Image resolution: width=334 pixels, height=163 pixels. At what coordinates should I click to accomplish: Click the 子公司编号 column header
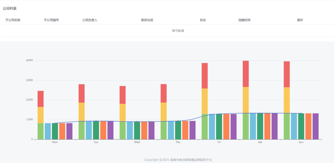coord(51,20)
